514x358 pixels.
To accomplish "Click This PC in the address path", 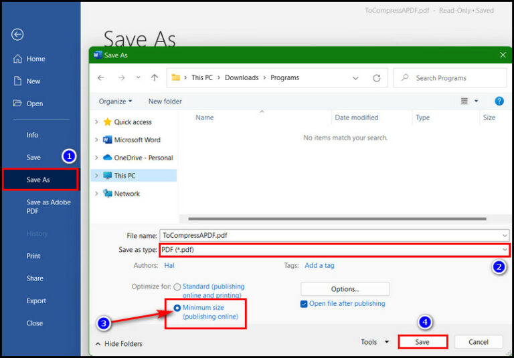I will pyautogui.click(x=202, y=77).
